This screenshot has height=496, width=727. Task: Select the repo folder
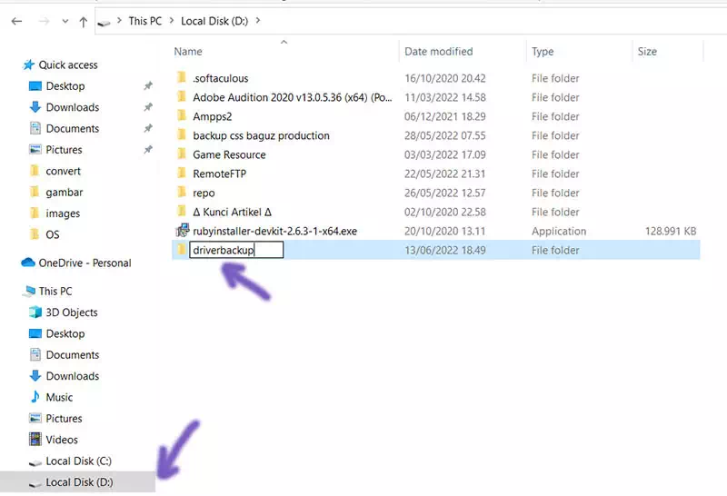click(204, 193)
